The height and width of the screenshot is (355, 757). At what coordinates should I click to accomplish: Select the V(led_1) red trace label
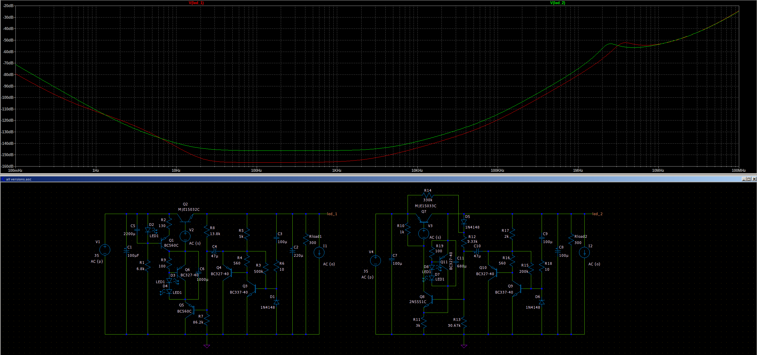196,3
